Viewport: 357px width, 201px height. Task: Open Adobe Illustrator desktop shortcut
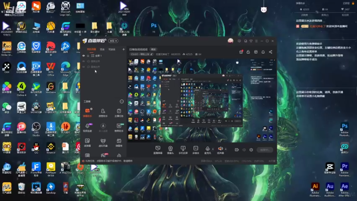tap(315, 189)
